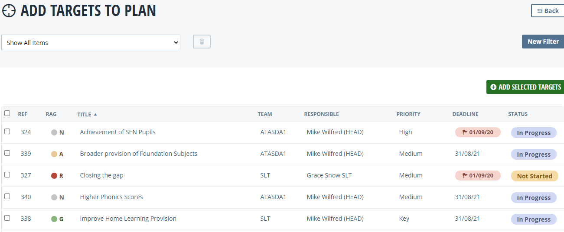Click title Closing the gap
Screen dimensions: 564x232
[x=101, y=175]
